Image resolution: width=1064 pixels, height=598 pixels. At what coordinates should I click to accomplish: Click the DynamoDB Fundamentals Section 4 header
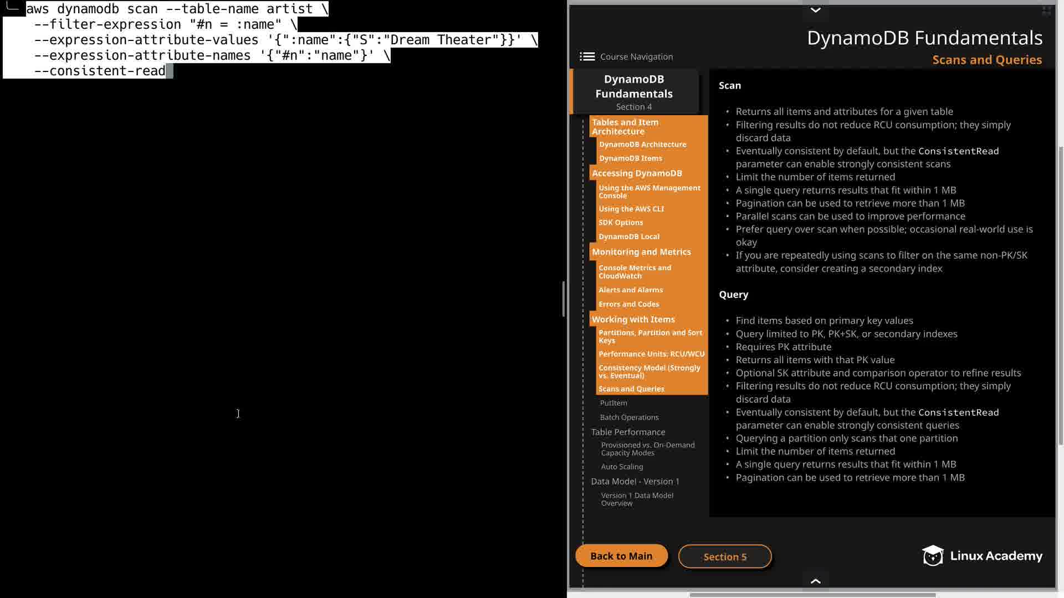[634, 92]
